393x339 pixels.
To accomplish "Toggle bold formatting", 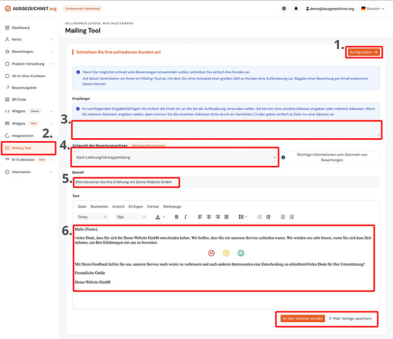I will [x=176, y=217].
